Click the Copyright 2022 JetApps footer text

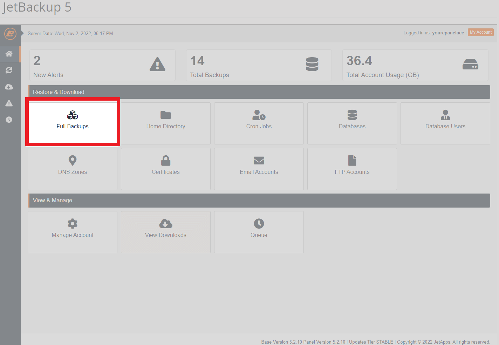tap(443, 342)
